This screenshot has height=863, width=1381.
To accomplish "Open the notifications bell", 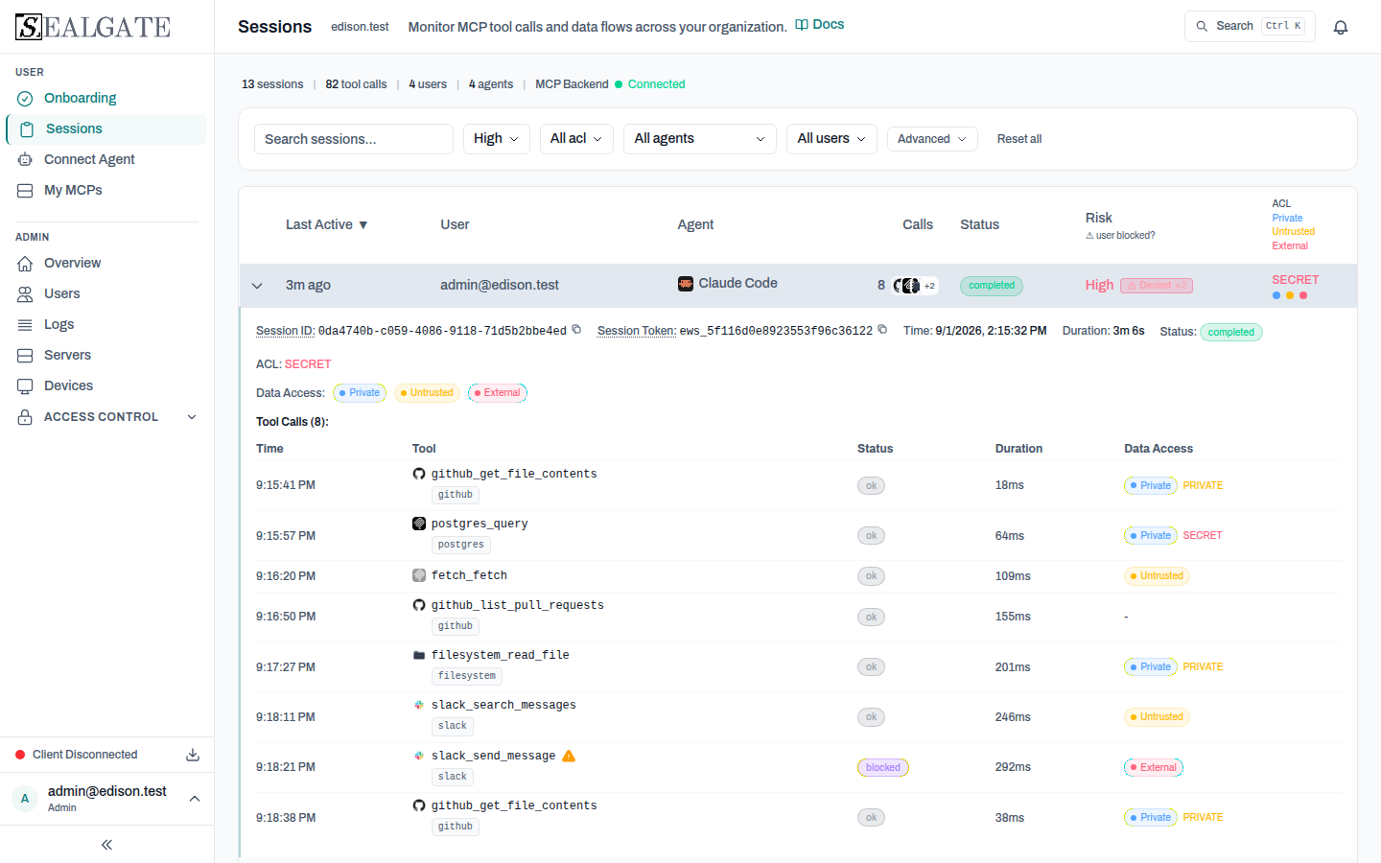I will 1341,27.
